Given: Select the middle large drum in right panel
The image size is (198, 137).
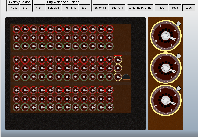Looking at the screenshot, I should tap(166, 68).
